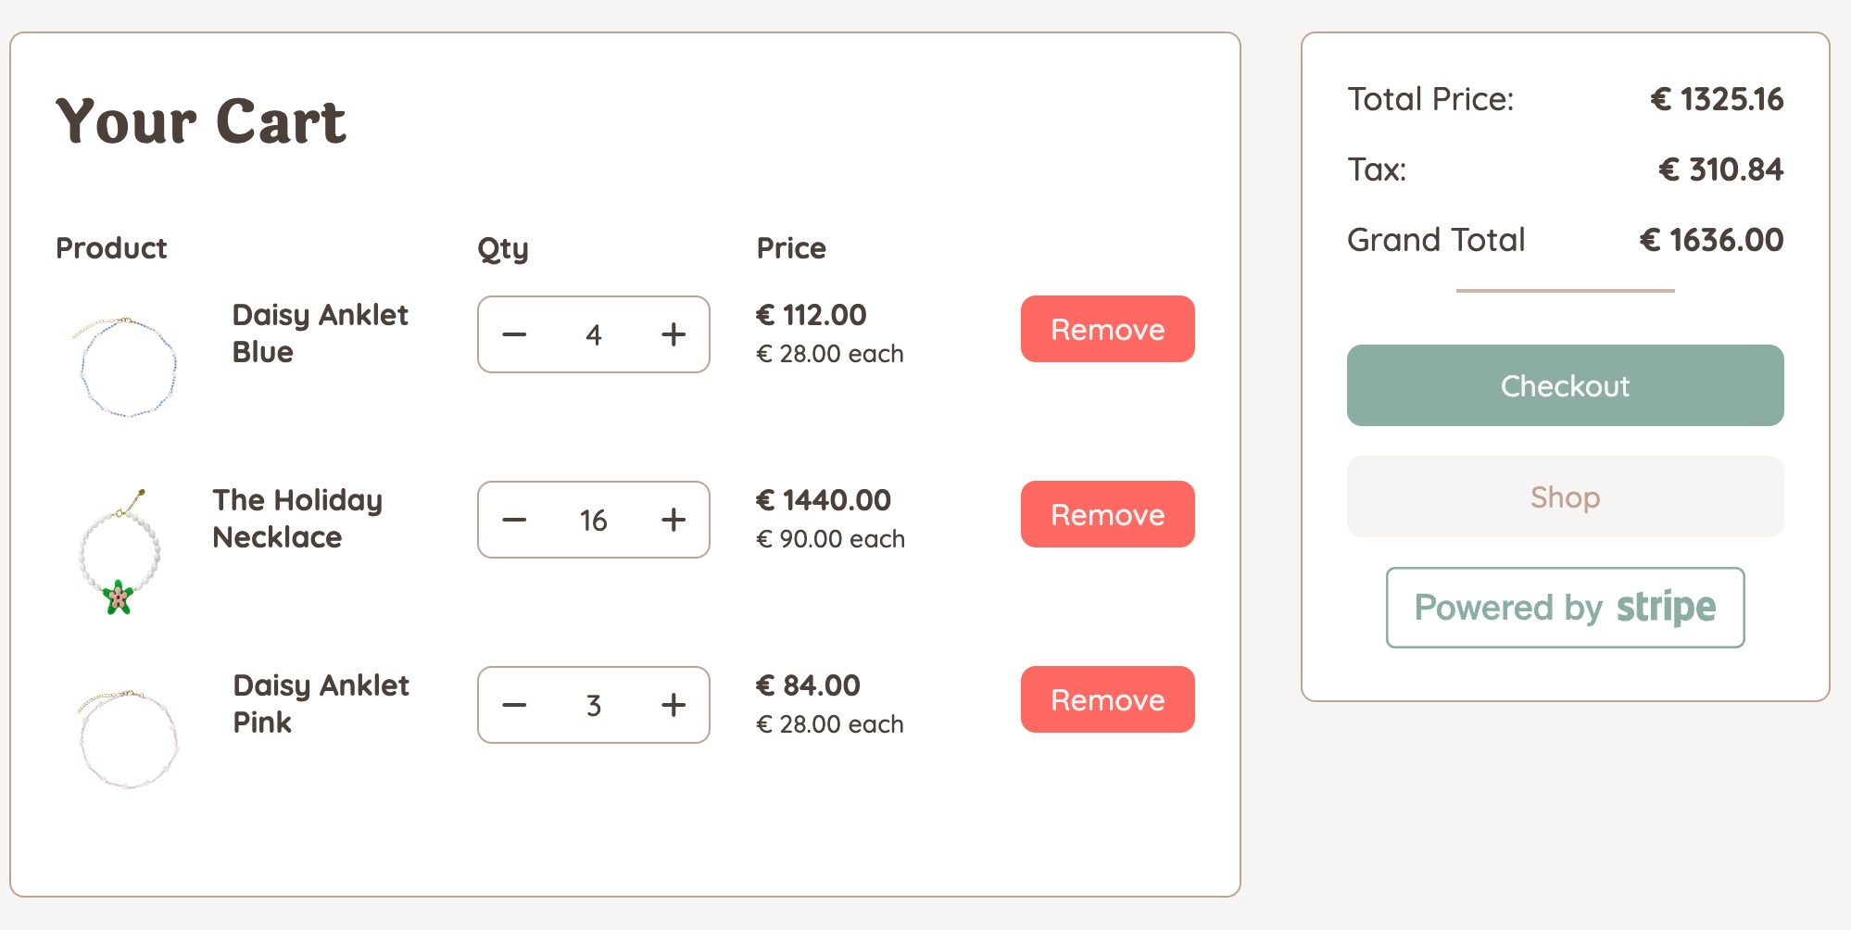Go back to the Shop

1565,496
